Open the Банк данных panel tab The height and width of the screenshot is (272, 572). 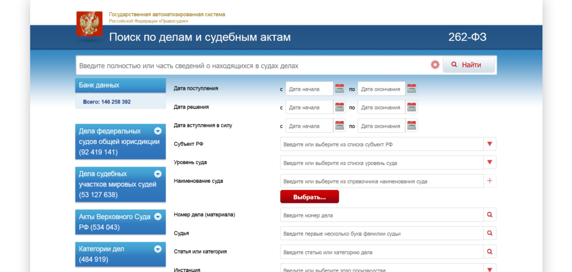click(120, 85)
